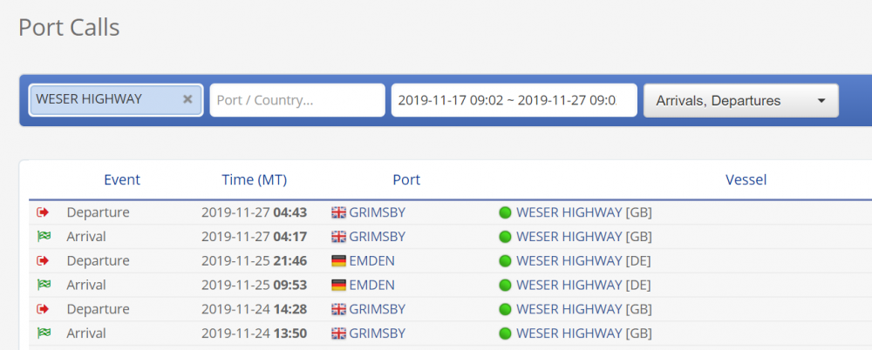Image resolution: width=872 pixels, height=350 pixels.
Task: Click green status dot in 14:28 departure row
Action: point(505,309)
